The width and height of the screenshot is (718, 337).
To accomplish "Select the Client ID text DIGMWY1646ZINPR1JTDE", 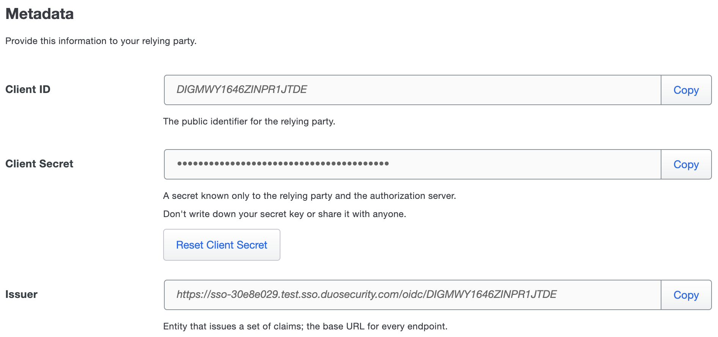I will (242, 90).
